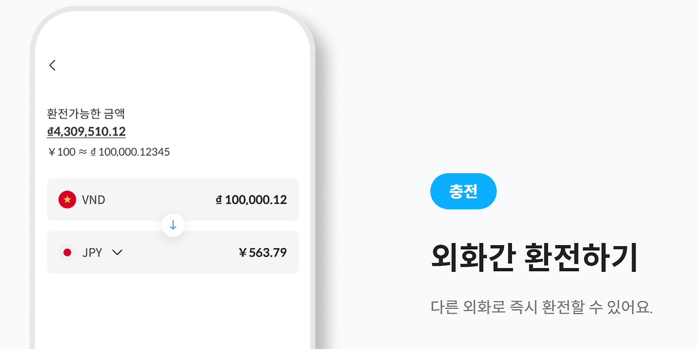Select the ¥563.79 converted amount

coord(262,252)
